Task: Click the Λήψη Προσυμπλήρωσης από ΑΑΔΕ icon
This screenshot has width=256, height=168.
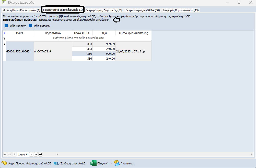Action: coord(4,163)
